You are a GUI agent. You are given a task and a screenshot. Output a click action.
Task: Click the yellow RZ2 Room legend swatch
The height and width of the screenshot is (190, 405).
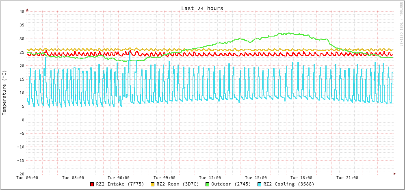click(153, 184)
